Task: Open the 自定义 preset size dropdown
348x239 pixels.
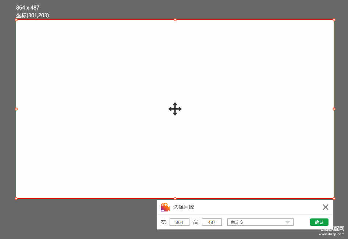Action: pyautogui.click(x=260, y=222)
